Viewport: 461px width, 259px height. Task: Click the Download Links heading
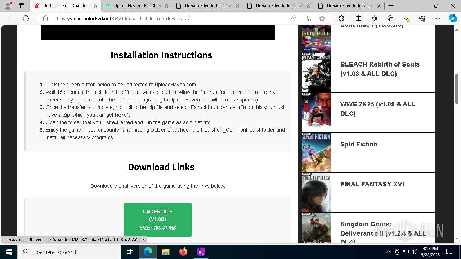point(161,167)
